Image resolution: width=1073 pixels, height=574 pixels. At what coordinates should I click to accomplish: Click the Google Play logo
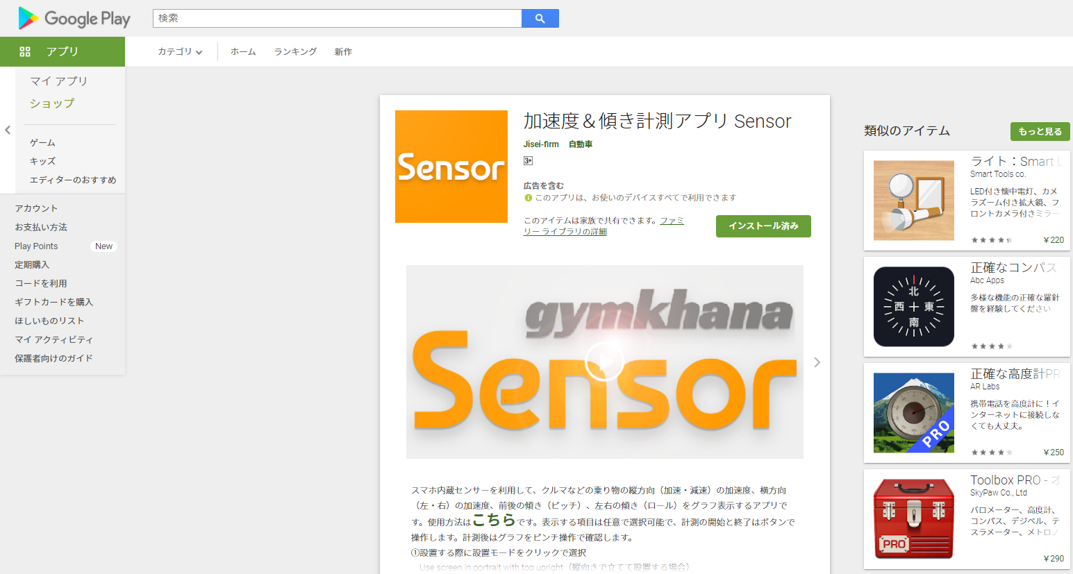[74, 18]
